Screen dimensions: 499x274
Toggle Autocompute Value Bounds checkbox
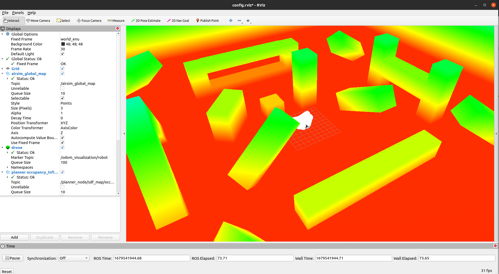[62, 138]
